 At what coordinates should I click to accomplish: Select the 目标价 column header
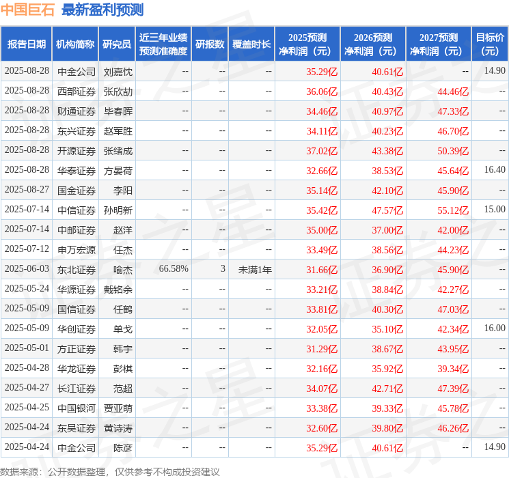pos(490,44)
